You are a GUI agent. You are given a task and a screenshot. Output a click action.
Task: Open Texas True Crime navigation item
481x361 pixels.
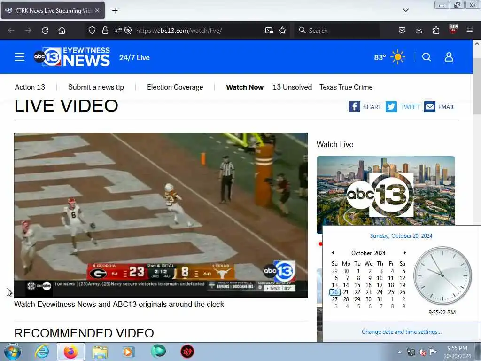346,87
